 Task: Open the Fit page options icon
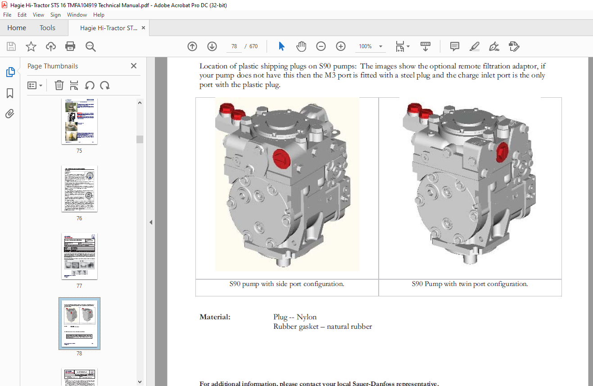pyautogui.click(x=400, y=46)
